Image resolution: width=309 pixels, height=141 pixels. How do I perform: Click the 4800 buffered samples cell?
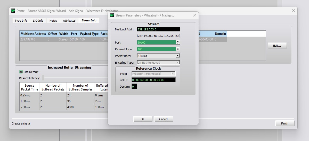(80, 107)
